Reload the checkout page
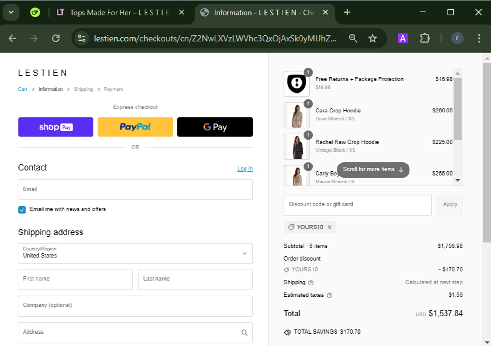The image size is (491, 346). (x=56, y=38)
